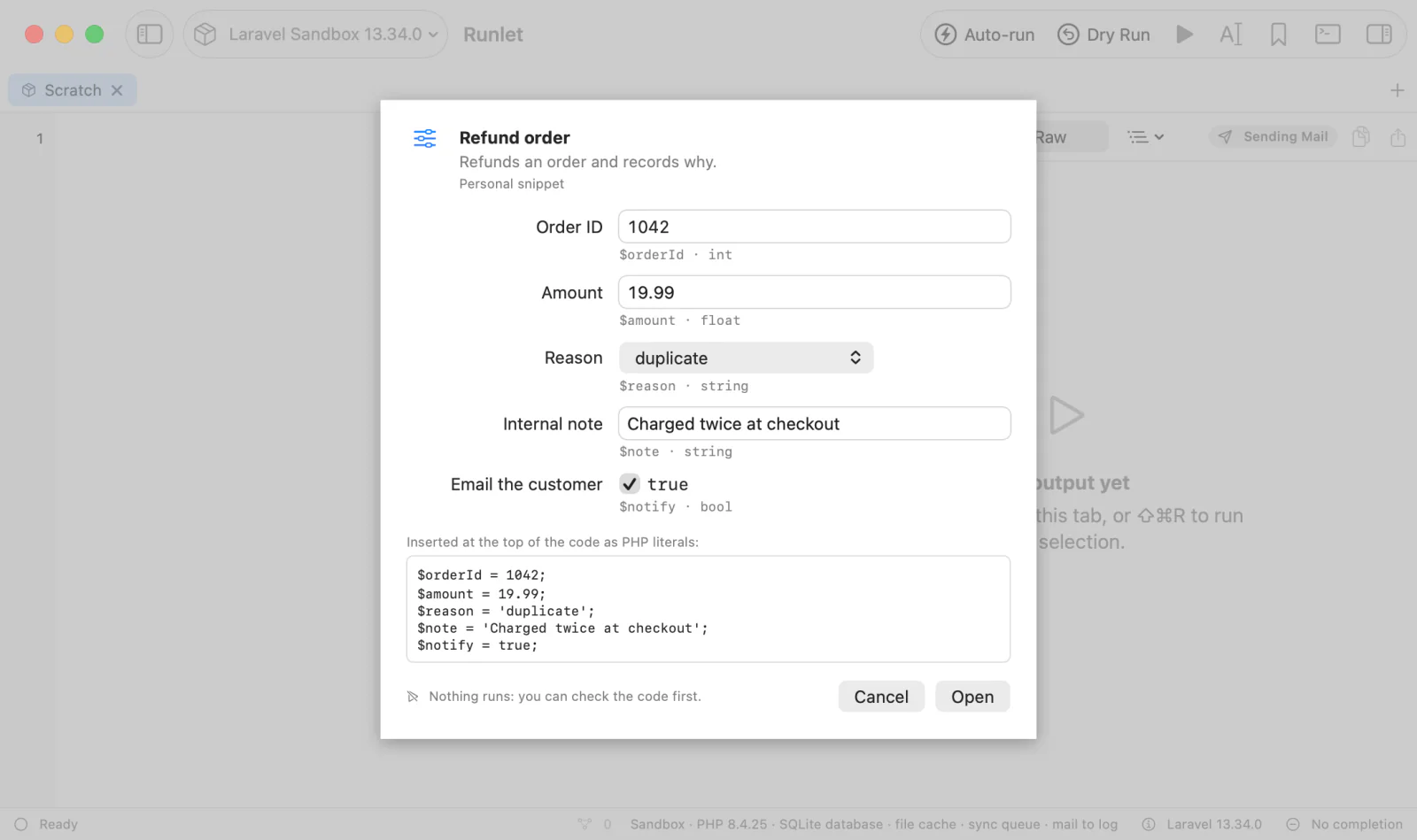This screenshot has height=840, width=1417.
Task: Add a new tab with plus icon
Action: pyautogui.click(x=1398, y=90)
